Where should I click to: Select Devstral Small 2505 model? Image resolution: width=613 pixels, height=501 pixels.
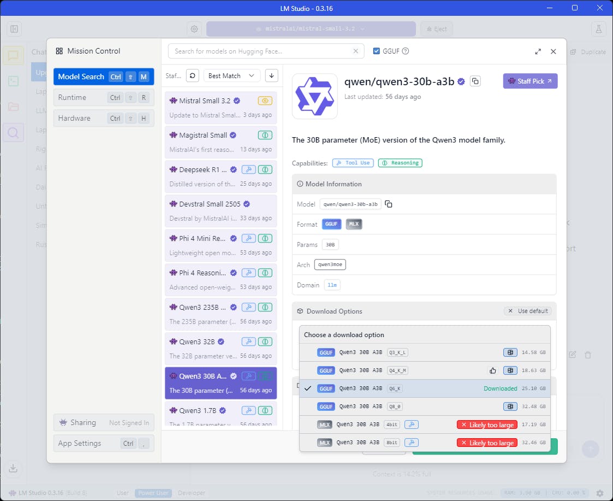coord(221,210)
